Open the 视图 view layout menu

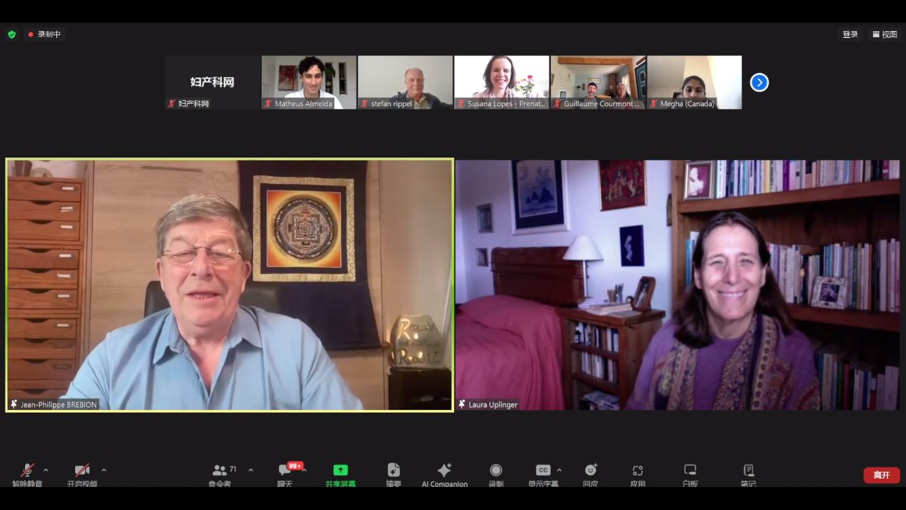(885, 34)
